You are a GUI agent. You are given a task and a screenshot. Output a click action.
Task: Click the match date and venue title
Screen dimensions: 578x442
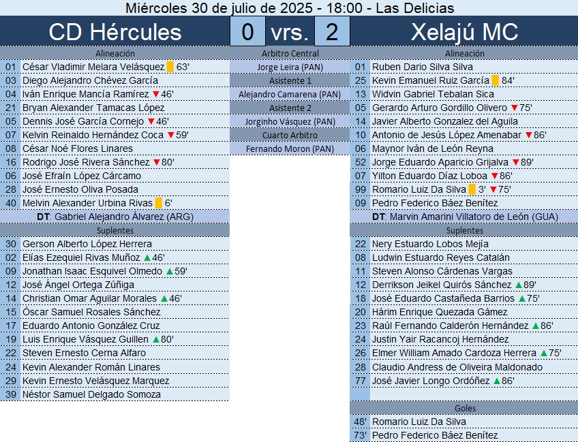point(290,8)
